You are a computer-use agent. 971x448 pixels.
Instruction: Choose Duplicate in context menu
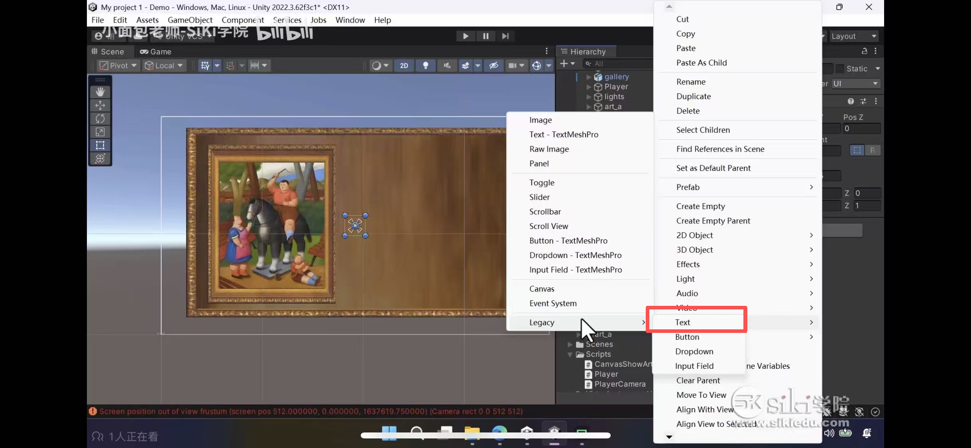click(737, 96)
